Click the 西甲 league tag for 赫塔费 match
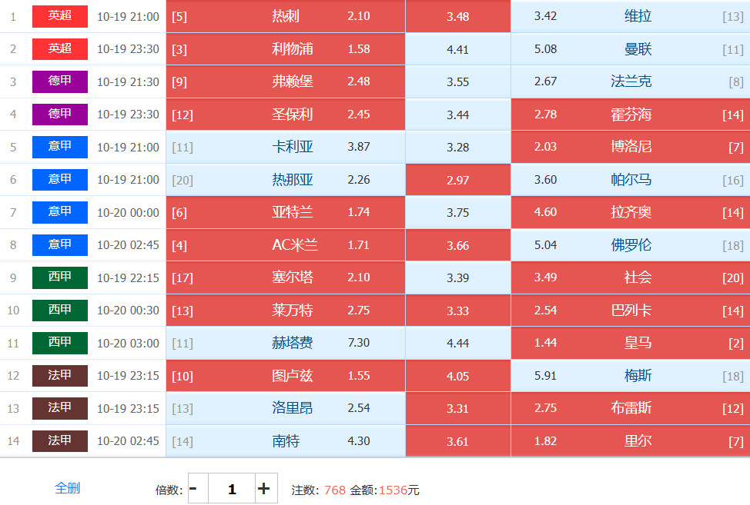Image resolution: width=750 pixels, height=505 pixels. click(x=60, y=343)
